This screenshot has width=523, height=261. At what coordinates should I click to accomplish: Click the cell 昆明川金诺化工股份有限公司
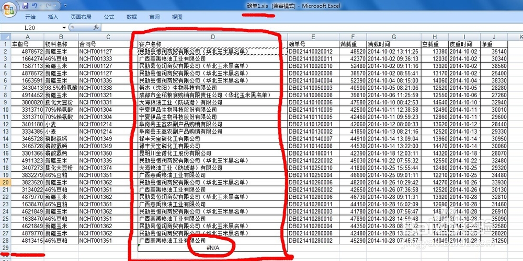(x=213, y=153)
